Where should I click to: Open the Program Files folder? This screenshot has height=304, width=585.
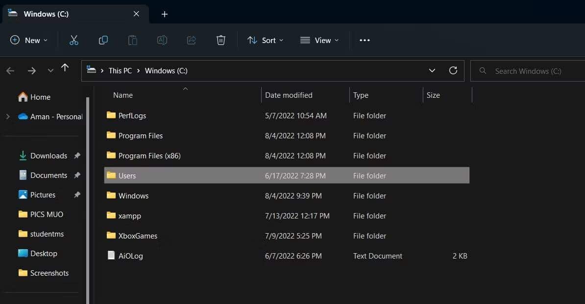click(x=141, y=135)
